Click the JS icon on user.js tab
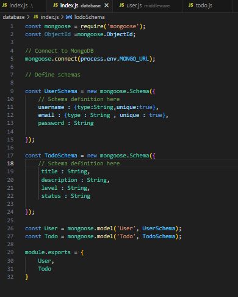Screen dimensions: 238x297 [x=121, y=5]
